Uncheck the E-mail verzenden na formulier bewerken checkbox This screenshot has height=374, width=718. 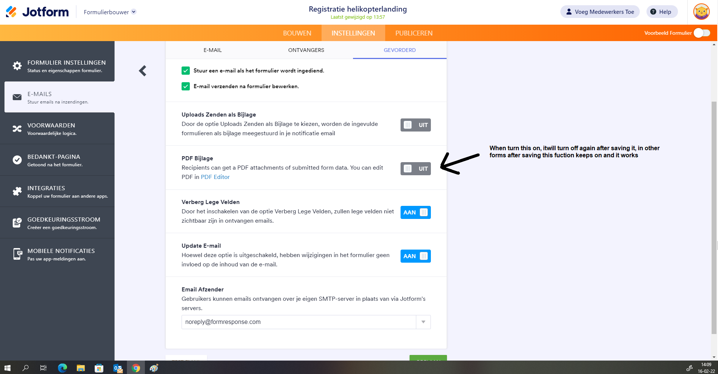(x=186, y=86)
